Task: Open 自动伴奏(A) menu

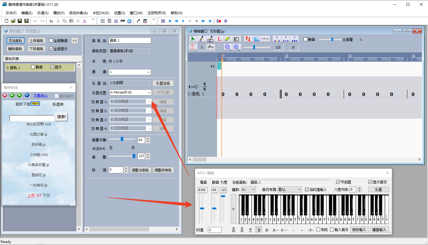Action: click(79, 13)
